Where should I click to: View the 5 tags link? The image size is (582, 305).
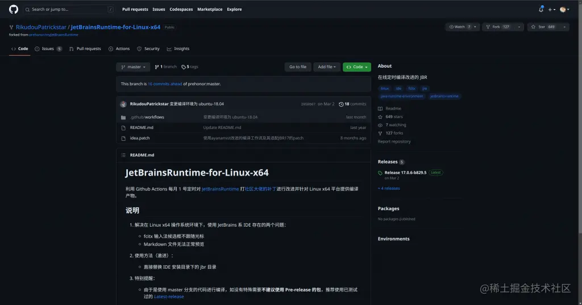(190, 67)
